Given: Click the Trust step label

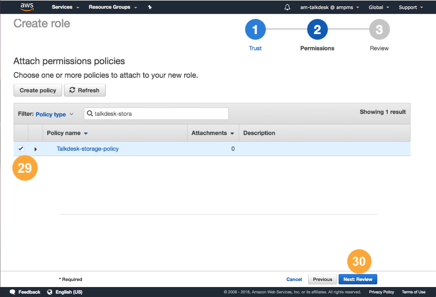Looking at the screenshot, I should (255, 48).
